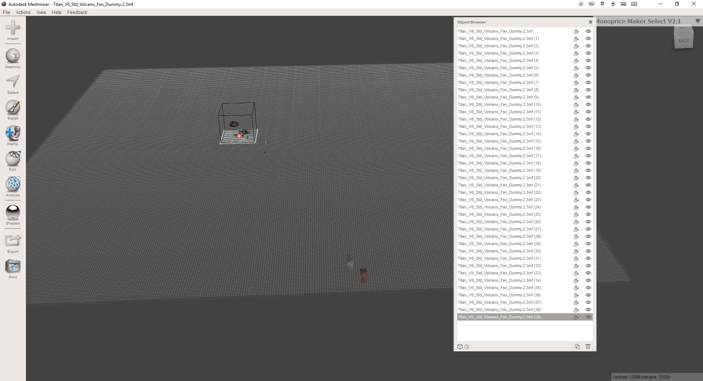Toggle visibility of object (10)
Screen dimensions: 703x381
[x=588, y=104]
